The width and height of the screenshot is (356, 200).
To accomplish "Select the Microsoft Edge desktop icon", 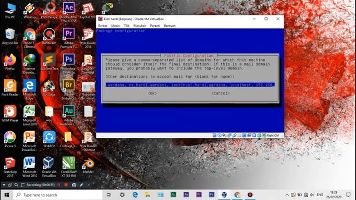I will (29, 90).
